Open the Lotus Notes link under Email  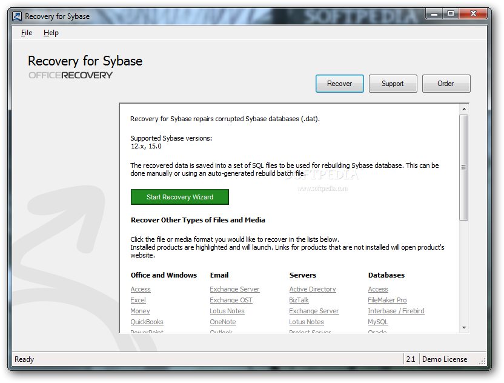pyautogui.click(x=227, y=311)
